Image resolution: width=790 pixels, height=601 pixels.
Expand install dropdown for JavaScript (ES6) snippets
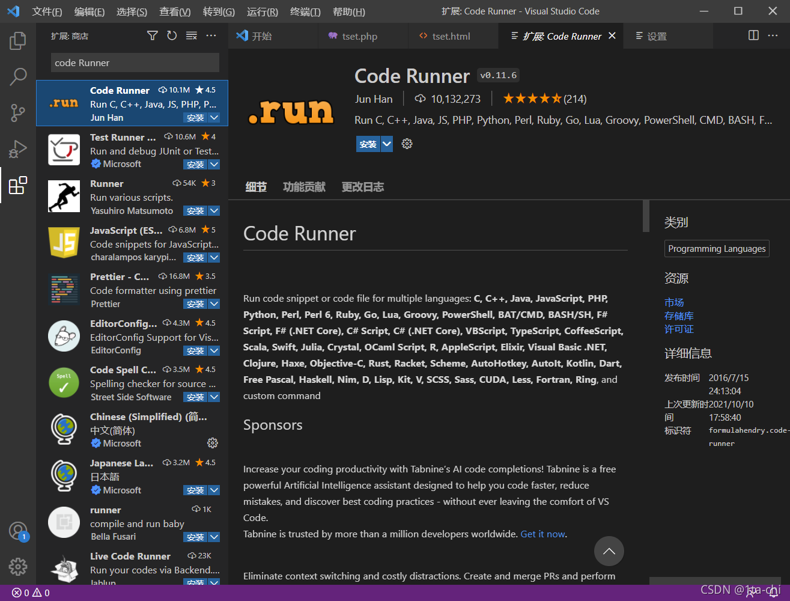[214, 258]
